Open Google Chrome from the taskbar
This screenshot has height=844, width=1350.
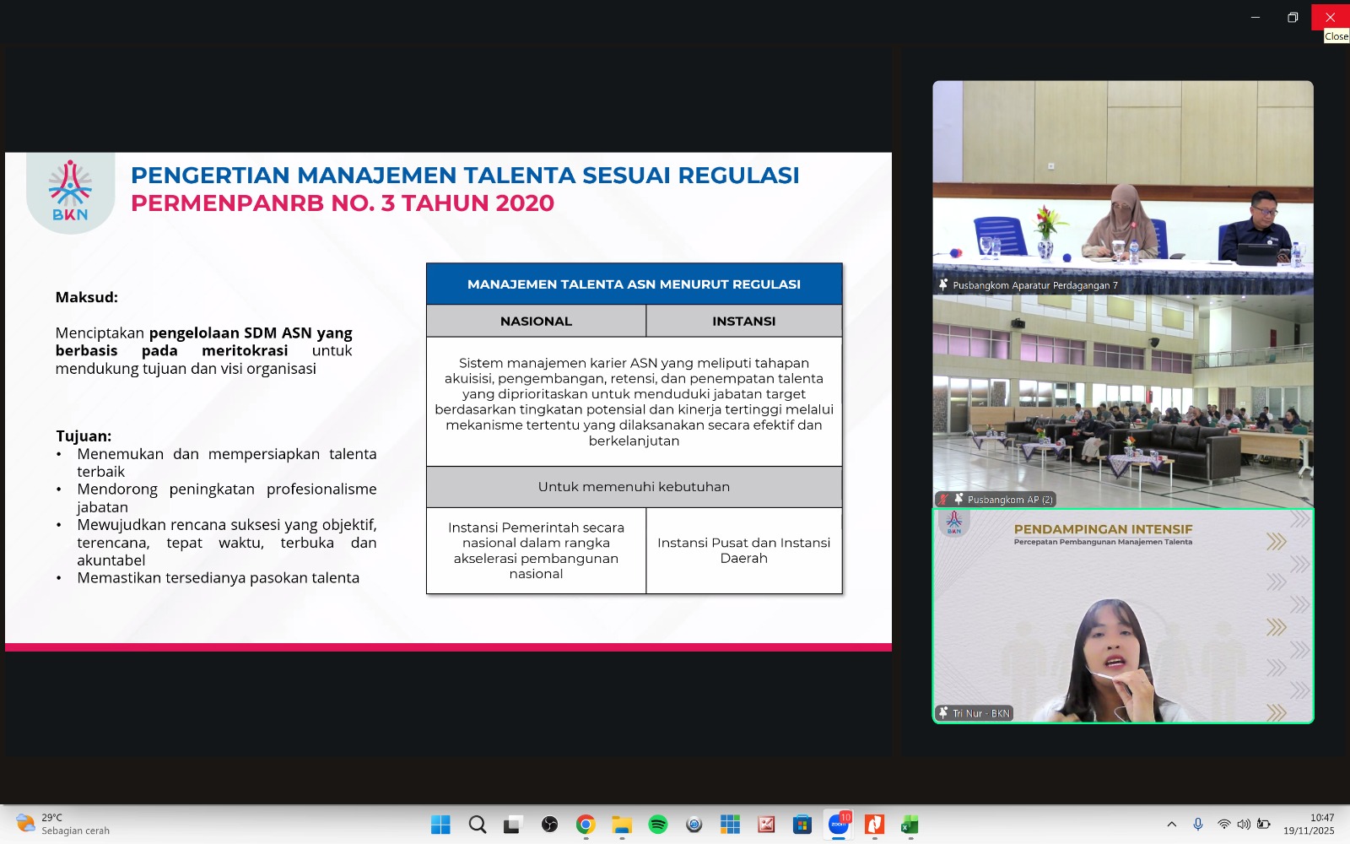586,825
